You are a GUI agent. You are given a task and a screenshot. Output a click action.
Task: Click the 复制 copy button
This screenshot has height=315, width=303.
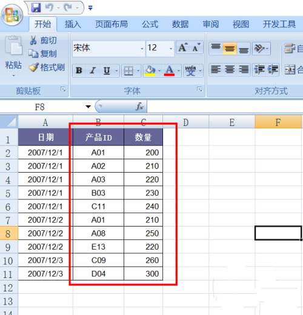coord(43,54)
